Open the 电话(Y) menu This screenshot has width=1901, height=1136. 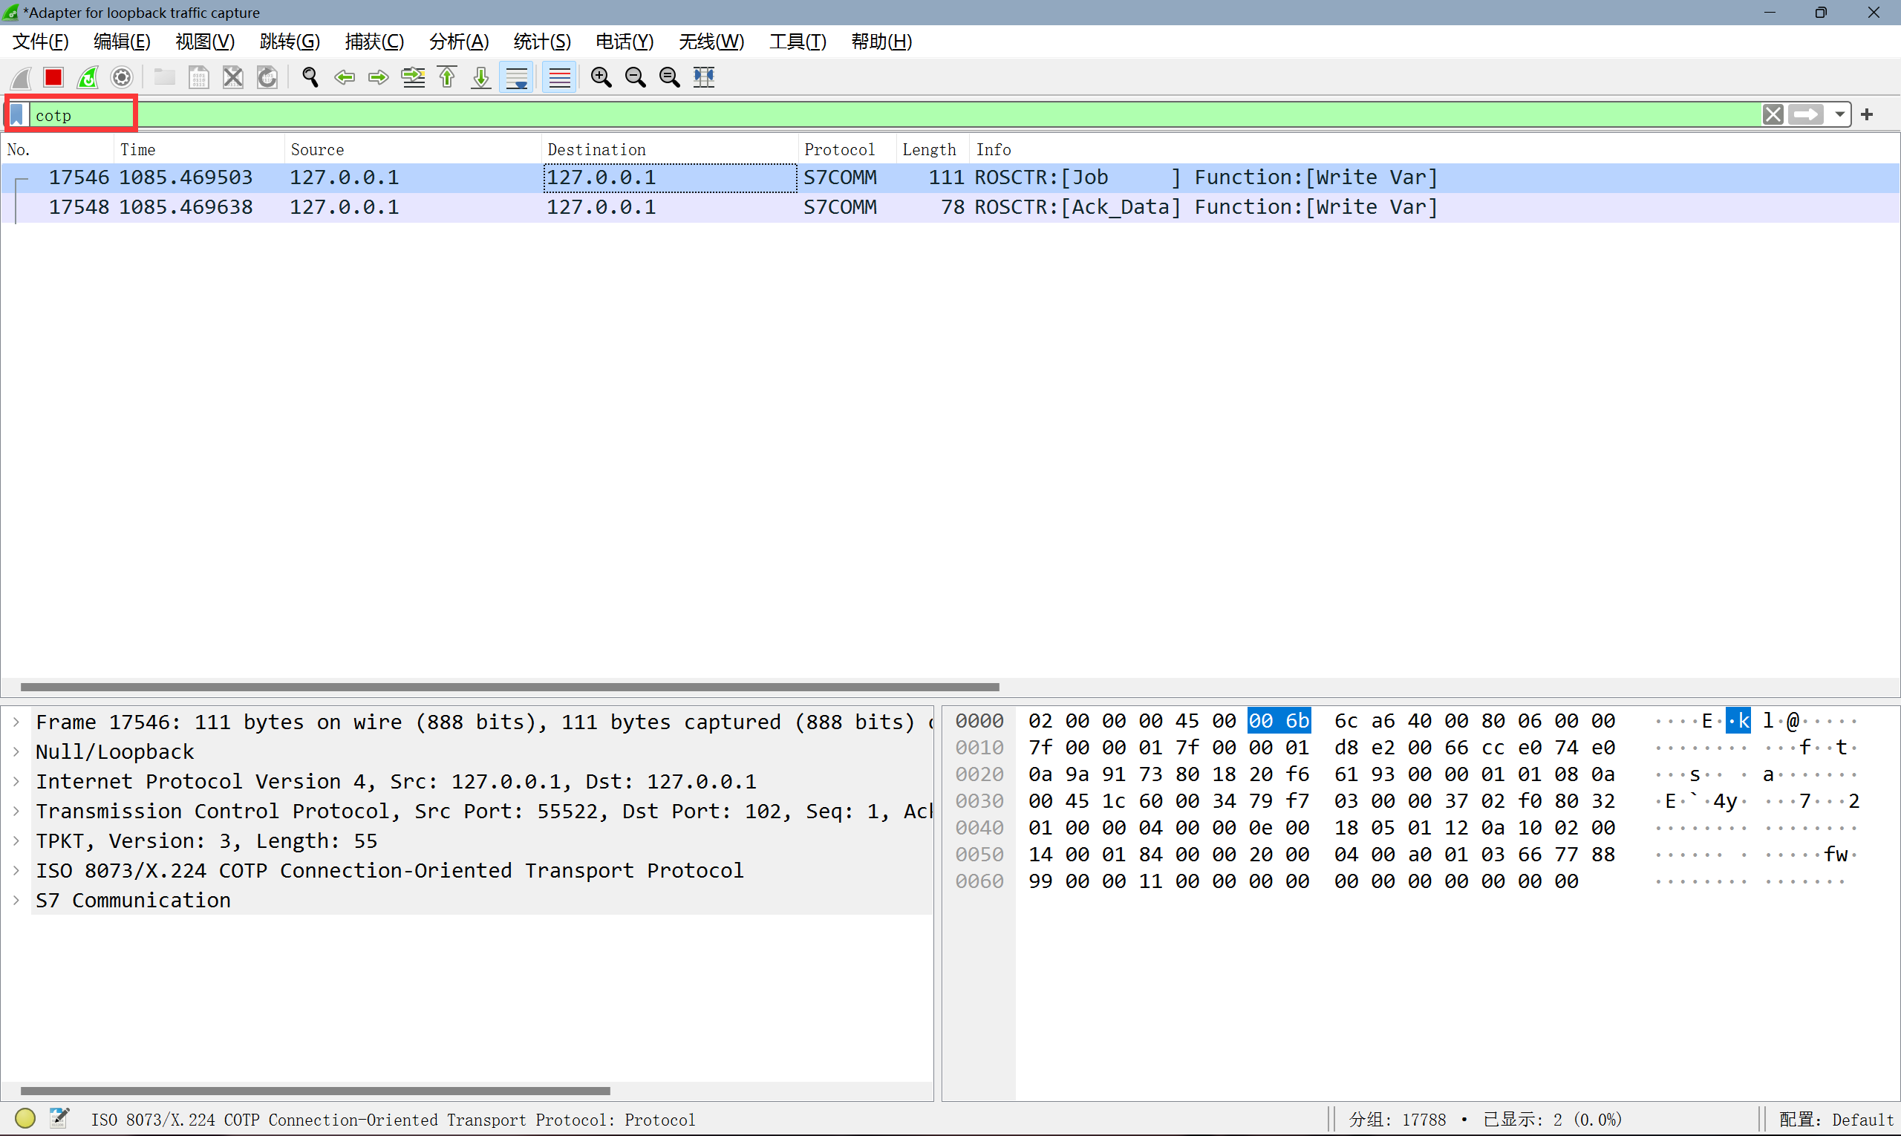pyautogui.click(x=625, y=42)
